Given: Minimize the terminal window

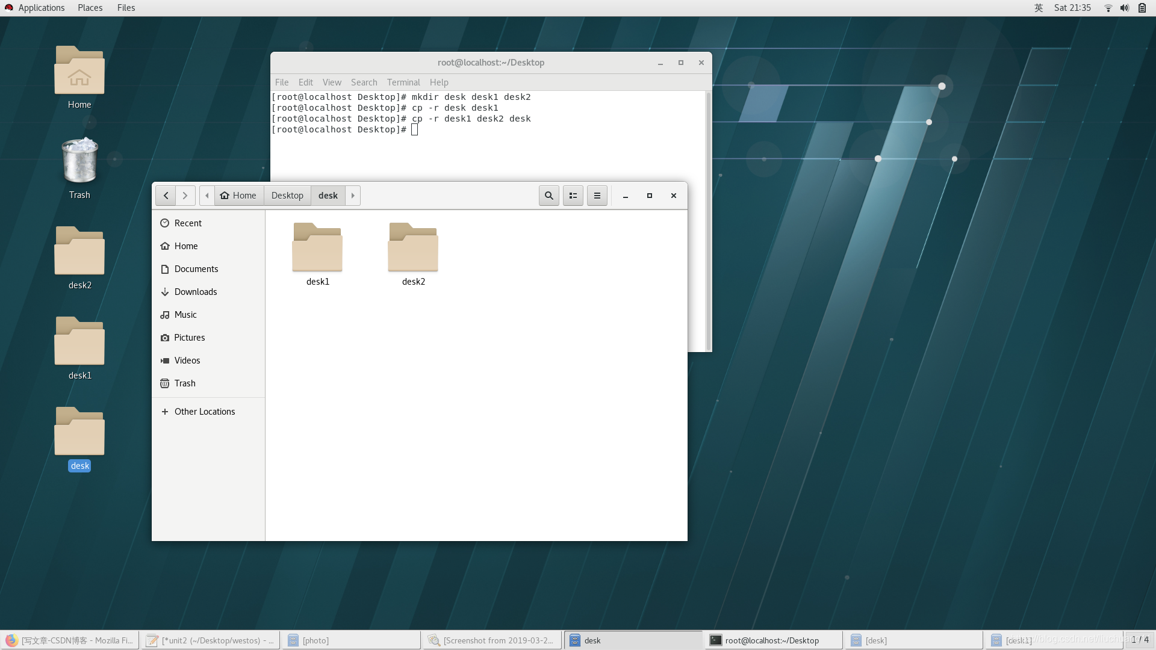Looking at the screenshot, I should pos(660,63).
